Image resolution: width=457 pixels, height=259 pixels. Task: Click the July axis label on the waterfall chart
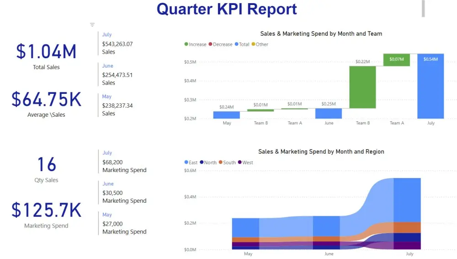[x=431, y=123]
